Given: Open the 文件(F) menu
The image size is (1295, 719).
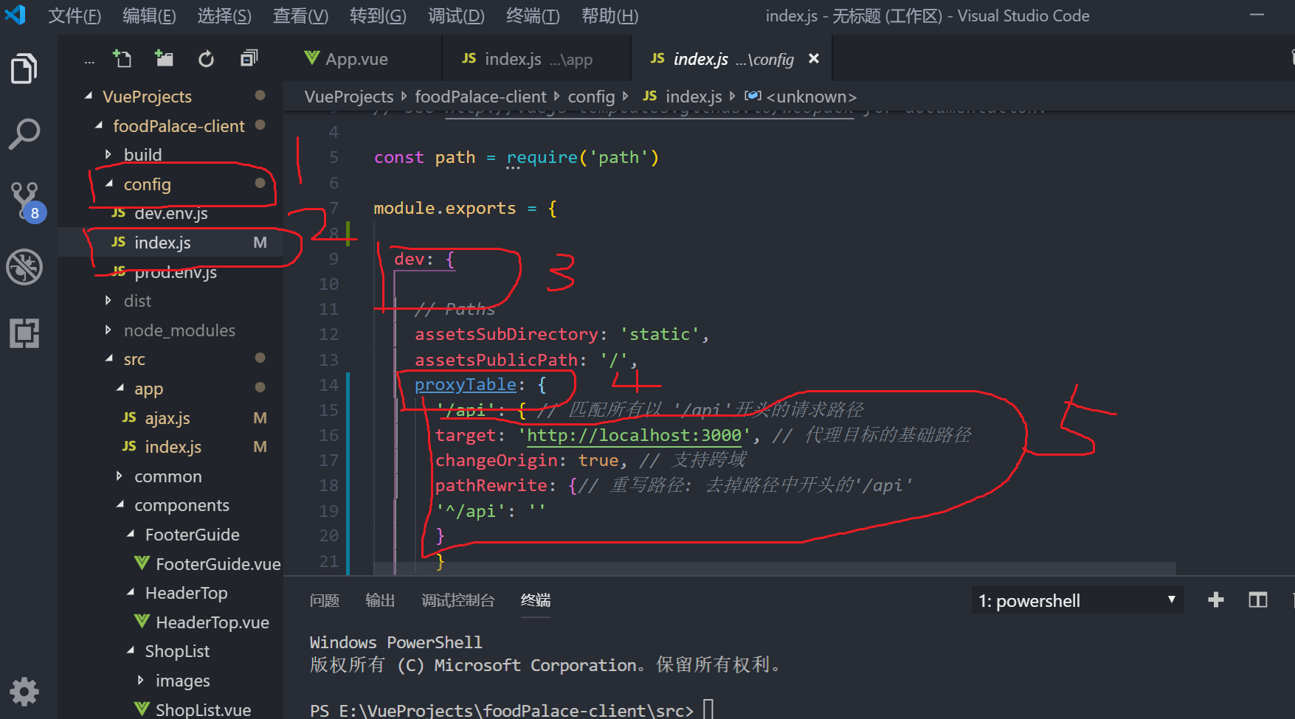Looking at the screenshot, I should (75, 15).
